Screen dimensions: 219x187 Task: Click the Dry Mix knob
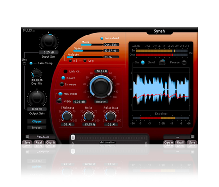(x=37, y=73)
